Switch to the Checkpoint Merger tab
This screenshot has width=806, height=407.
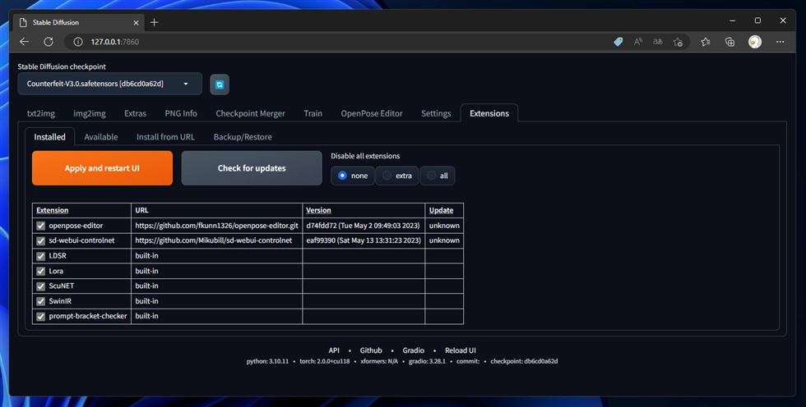tap(250, 113)
